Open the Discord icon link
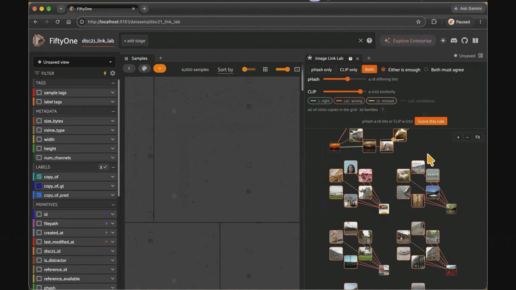This screenshot has width=516, height=290. 454,40
